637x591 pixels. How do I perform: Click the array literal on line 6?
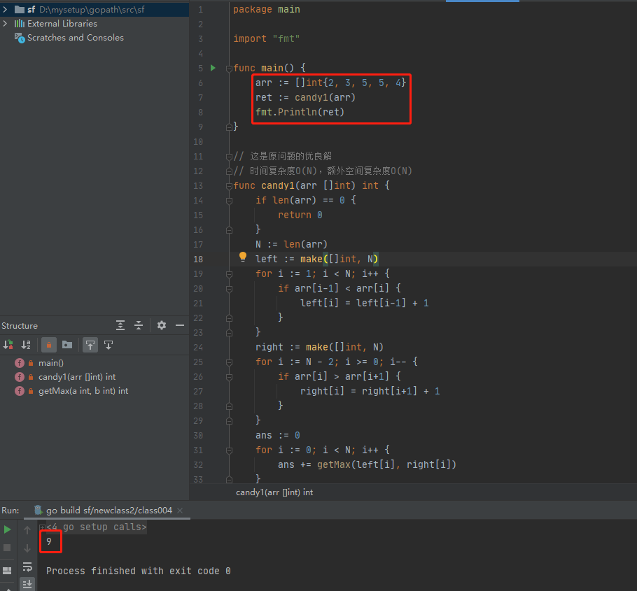[x=351, y=83]
